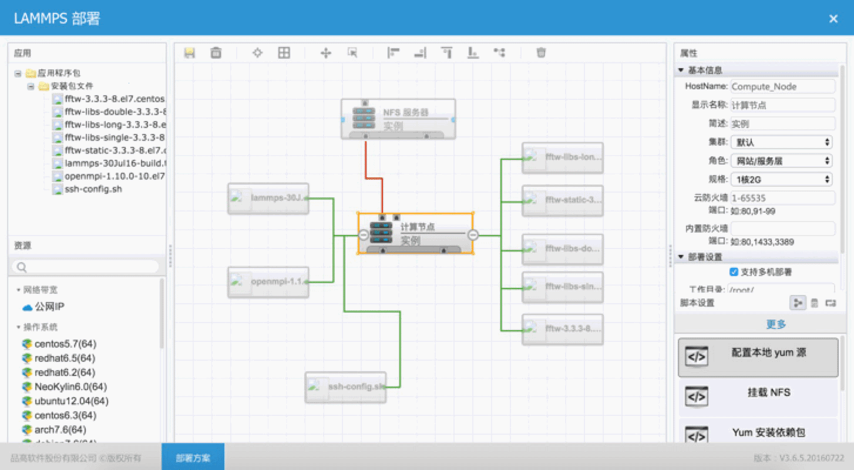Click the list icon in 脚本设置 row
This screenshot has width=854, height=470.
pyautogui.click(x=814, y=303)
